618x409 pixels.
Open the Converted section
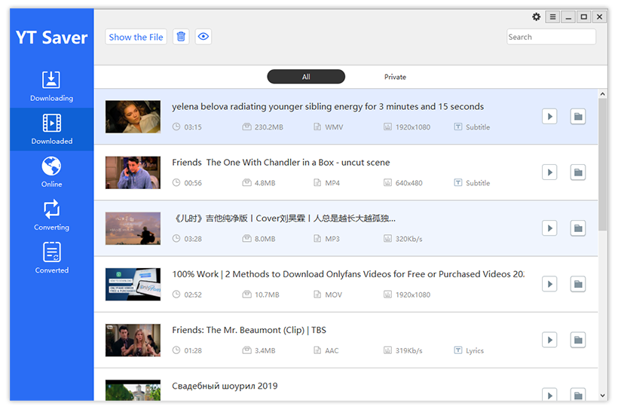coord(52,258)
